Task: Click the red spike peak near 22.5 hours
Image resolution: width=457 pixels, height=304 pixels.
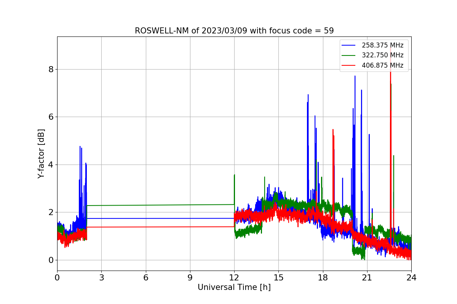Action: click(390, 49)
